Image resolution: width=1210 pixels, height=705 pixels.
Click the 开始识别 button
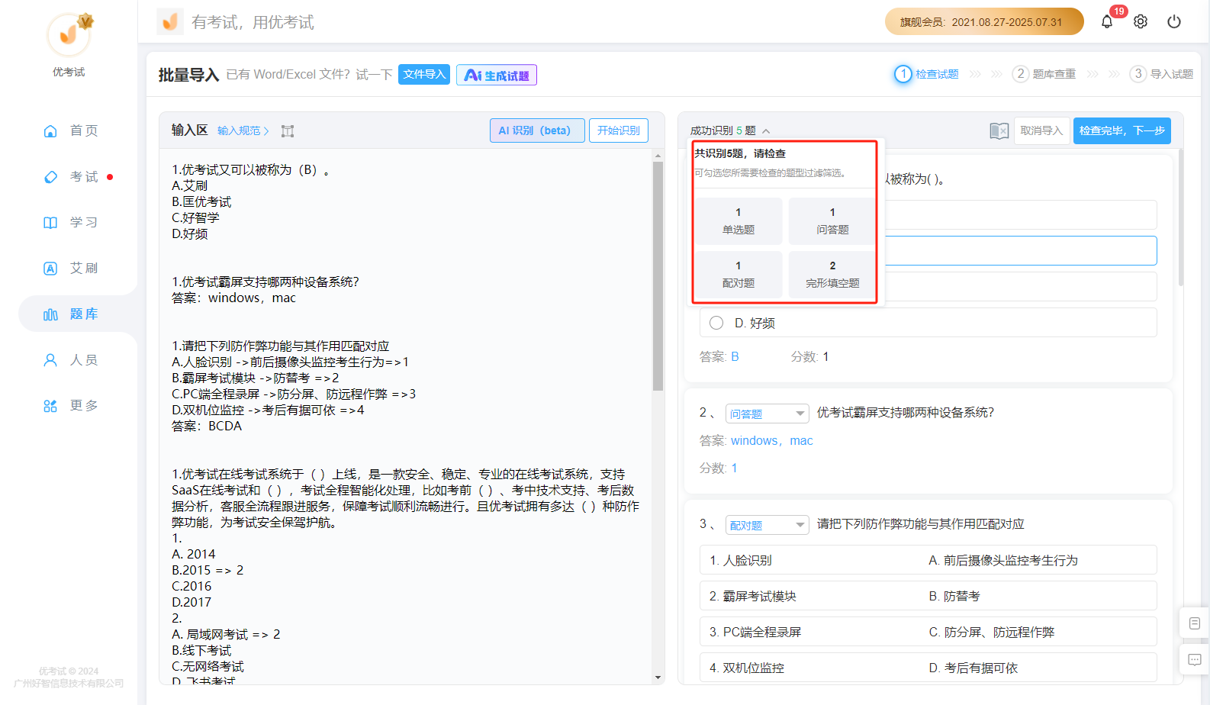pos(619,130)
